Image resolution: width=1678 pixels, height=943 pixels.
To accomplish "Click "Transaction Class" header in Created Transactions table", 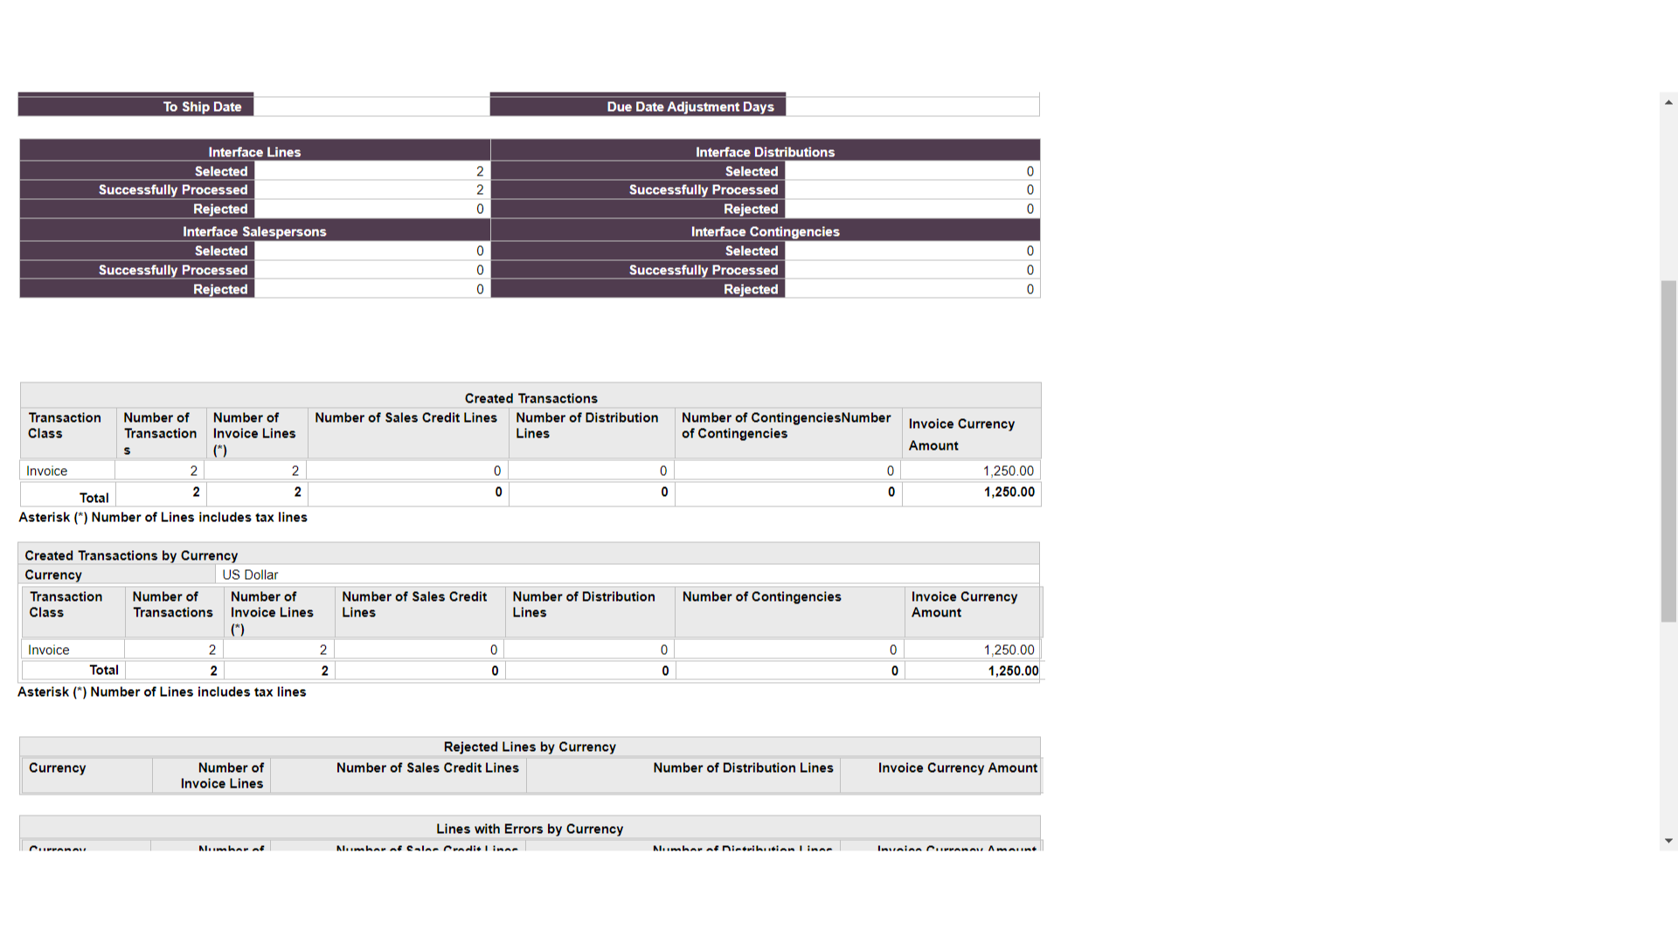I will coord(64,425).
